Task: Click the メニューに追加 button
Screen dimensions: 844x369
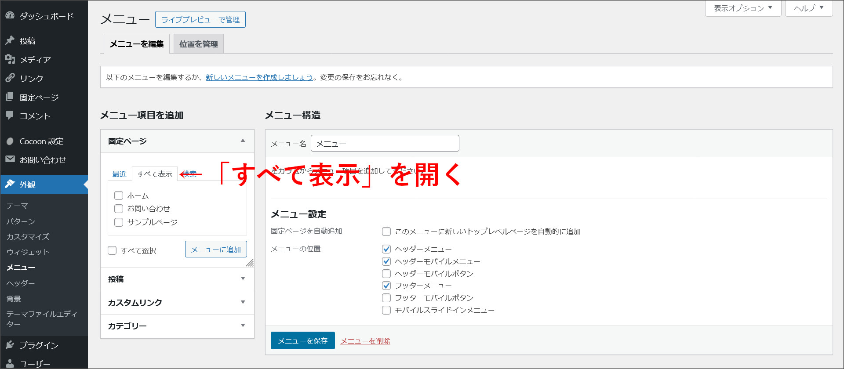Action: pyautogui.click(x=216, y=249)
